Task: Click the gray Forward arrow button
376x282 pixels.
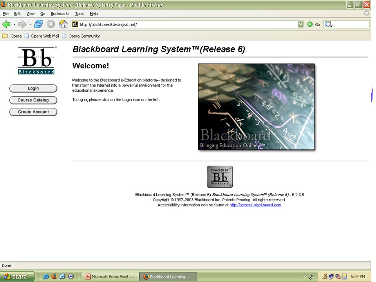Action: [x=22, y=24]
